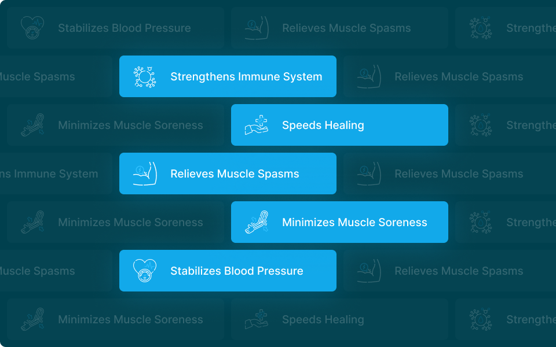556x347 pixels.
Task: Click the leg icon on highlighted Minimizes Muscle Soreness
Action: click(257, 222)
